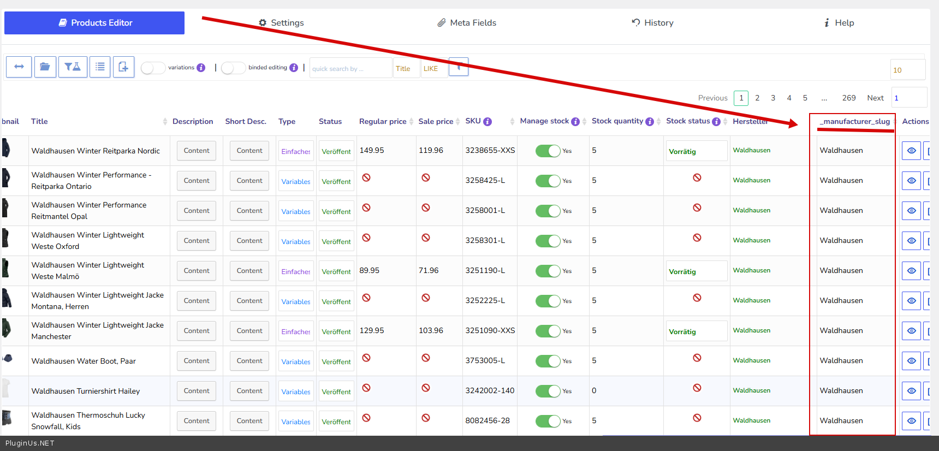Enable the variations toggle switch
This screenshot has height=451, width=939.
tap(153, 68)
